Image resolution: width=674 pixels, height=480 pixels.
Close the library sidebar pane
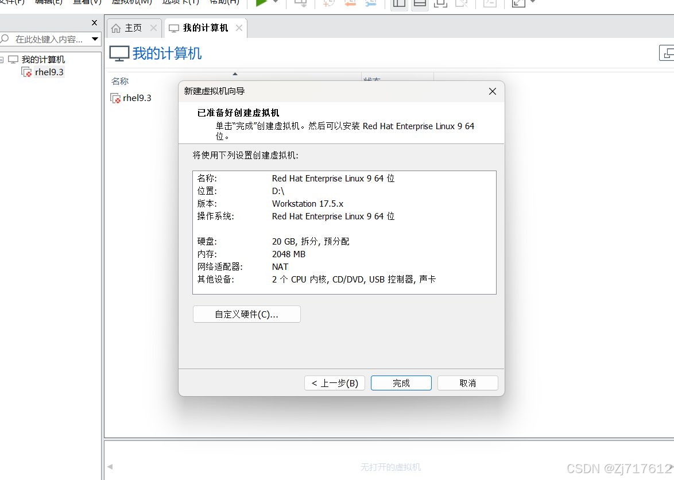click(x=95, y=23)
